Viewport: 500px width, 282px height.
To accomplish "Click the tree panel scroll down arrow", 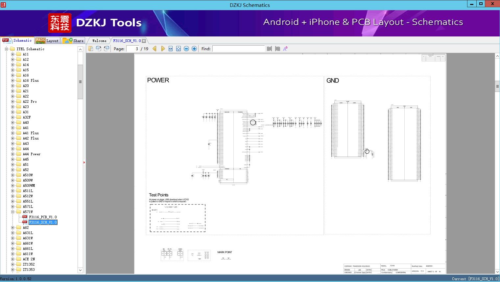I will pos(80,270).
